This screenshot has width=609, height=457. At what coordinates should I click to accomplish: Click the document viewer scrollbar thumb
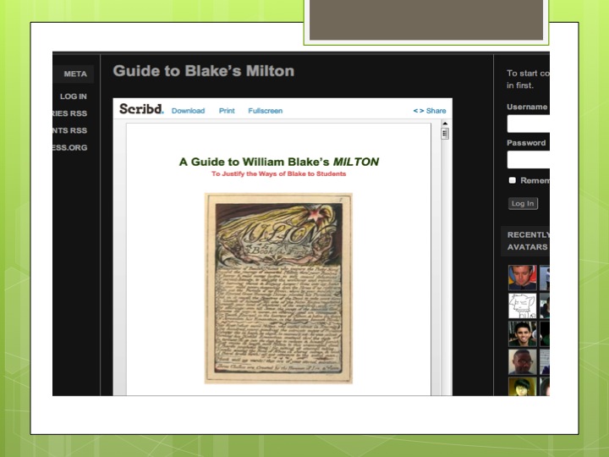click(445, 134)
